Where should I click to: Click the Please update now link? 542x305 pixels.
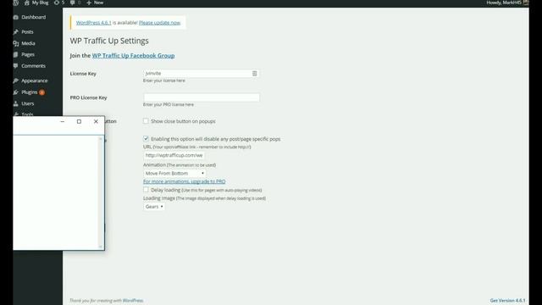160,23
